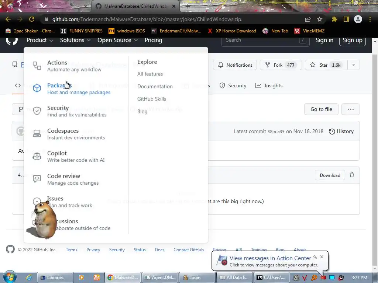Image resolution: width=378 pixels, height=283 pixels.
Task: Switch to the Insights tab
Action: point(269,85)
